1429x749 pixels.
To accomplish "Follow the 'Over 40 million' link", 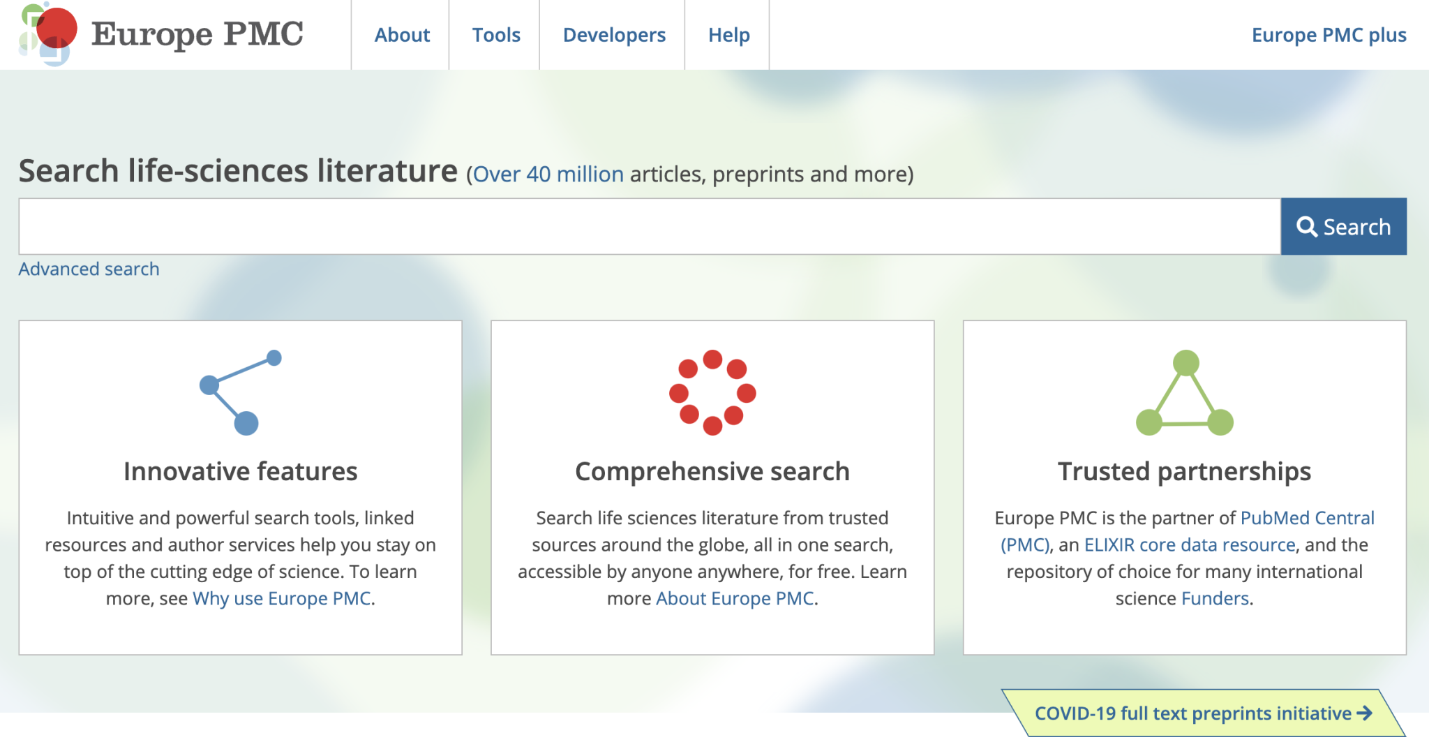I will 548,174.
